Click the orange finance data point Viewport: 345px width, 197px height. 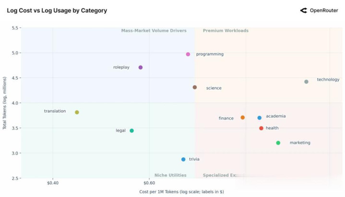[x=243, y=118]
